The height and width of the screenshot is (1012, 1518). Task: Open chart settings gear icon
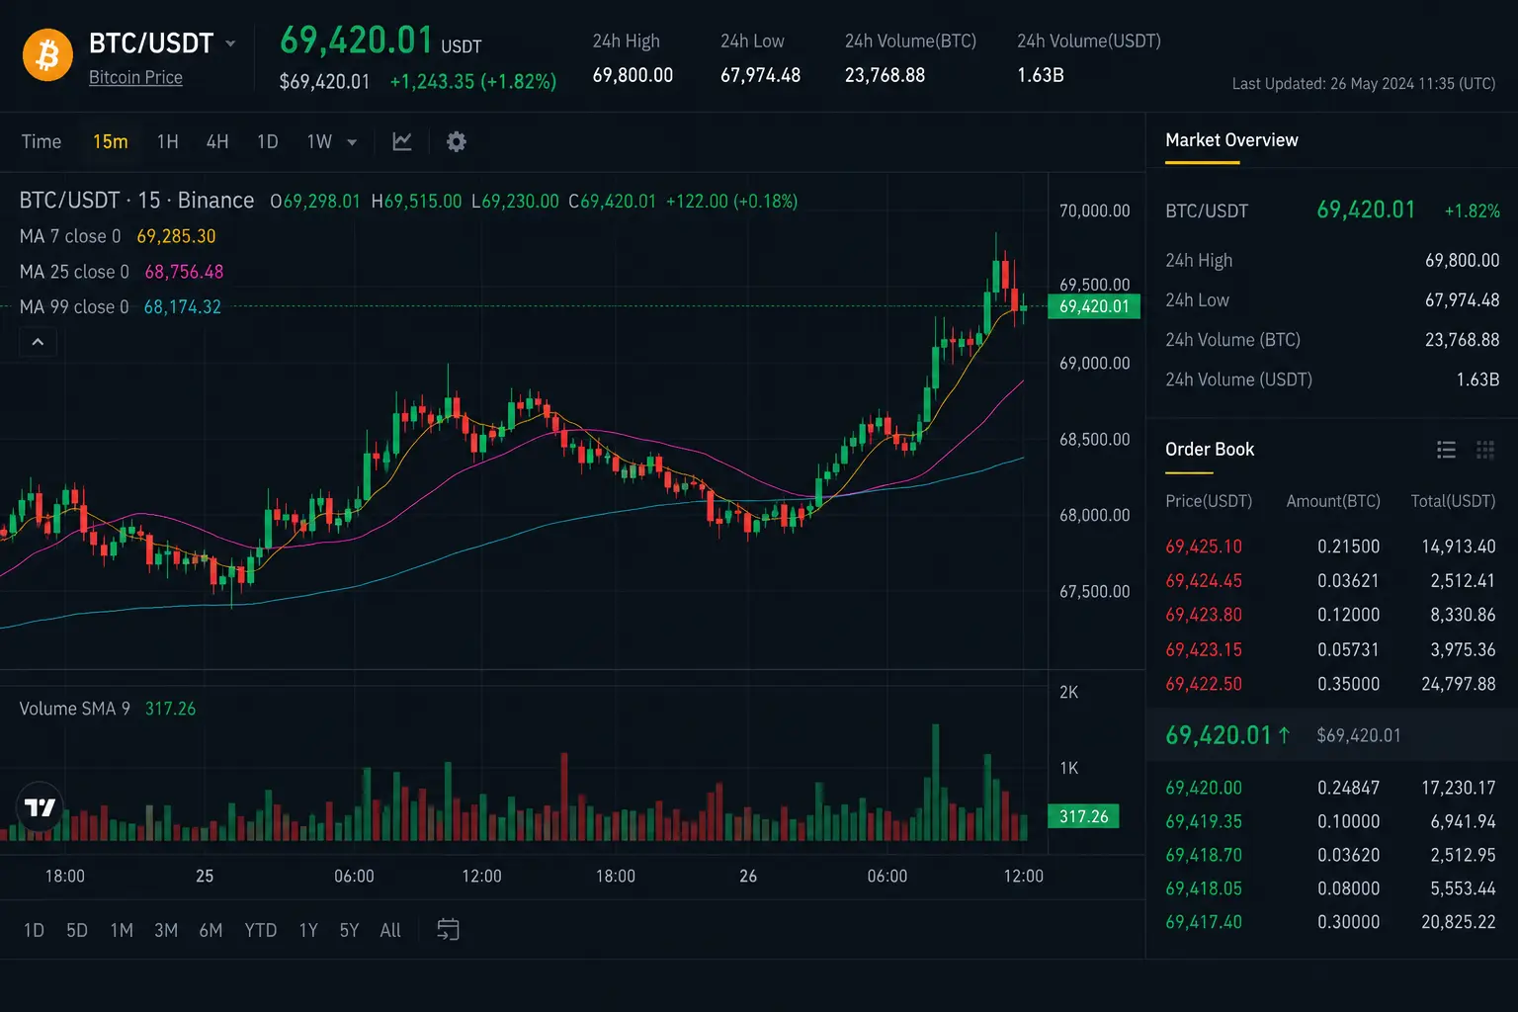[456, 141]
